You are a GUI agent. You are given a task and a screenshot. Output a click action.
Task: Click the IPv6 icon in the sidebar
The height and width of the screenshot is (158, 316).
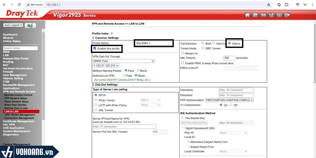click(x=30, y=25)
